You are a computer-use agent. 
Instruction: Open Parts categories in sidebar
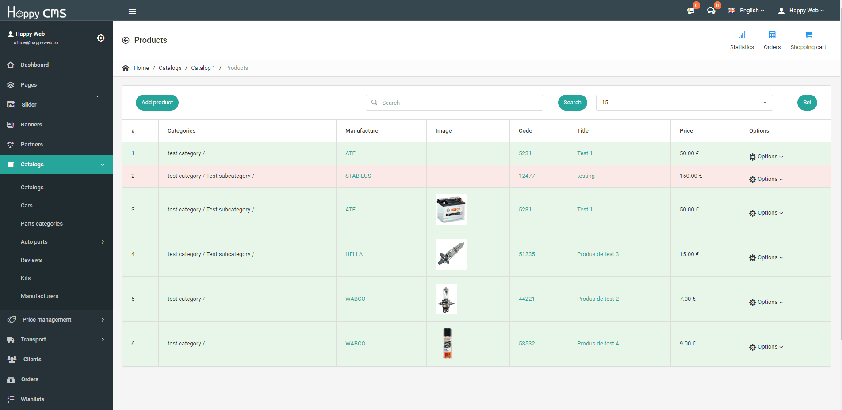[42, 224]
